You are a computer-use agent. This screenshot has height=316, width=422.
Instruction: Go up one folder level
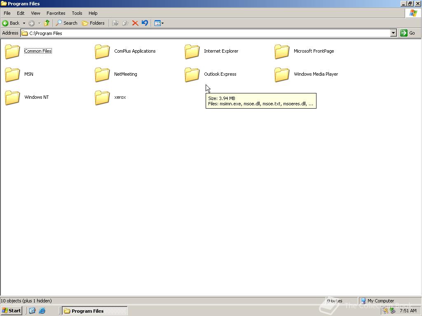pos(47,23)
